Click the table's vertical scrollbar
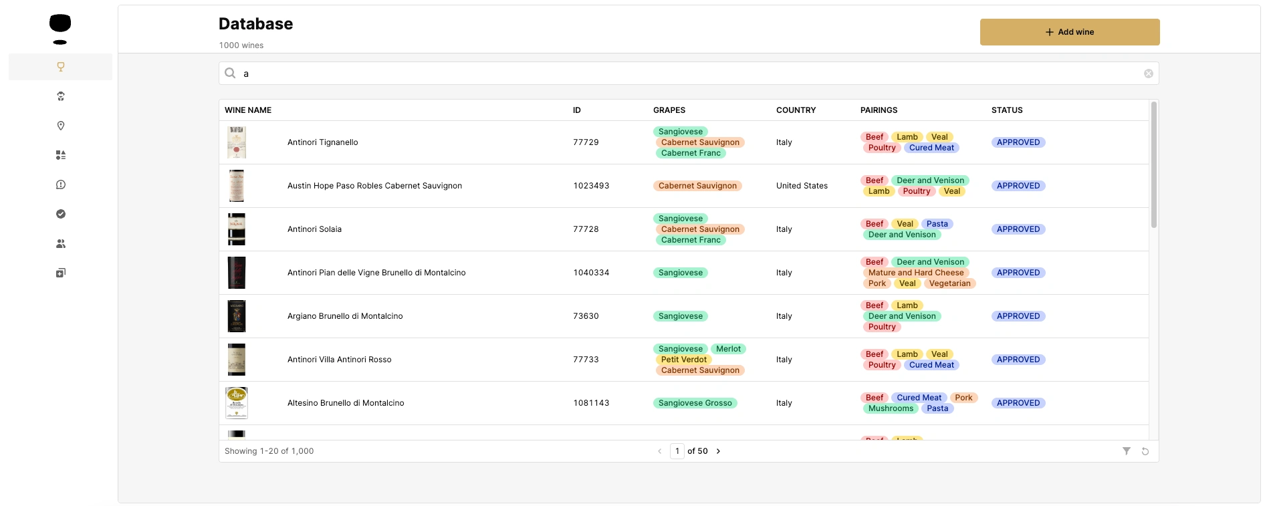 tap(1153, 167)
